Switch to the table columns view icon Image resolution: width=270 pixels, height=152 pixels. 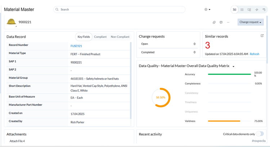[242, 10]
